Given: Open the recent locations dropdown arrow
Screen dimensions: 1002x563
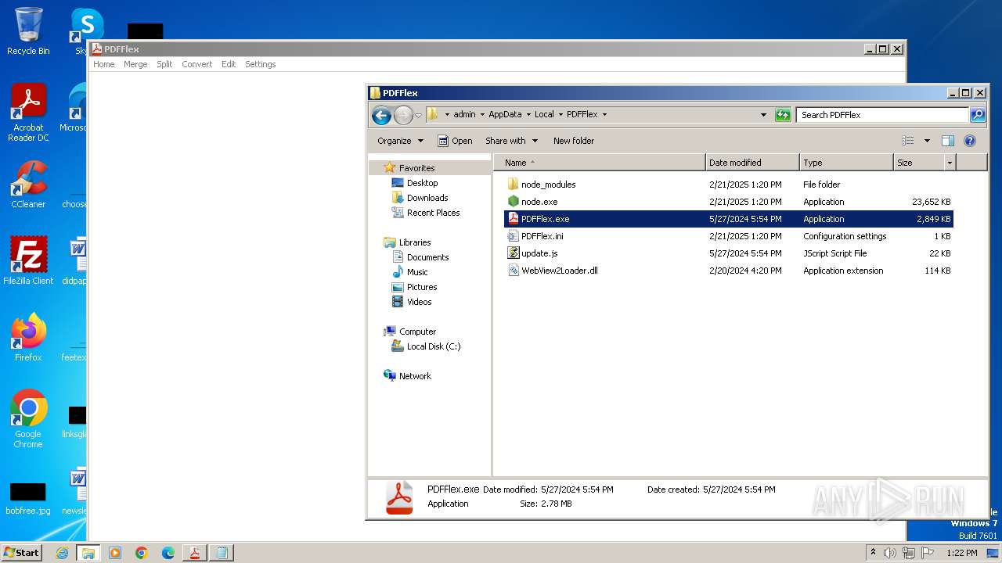Looking at the screenshot, I should pos(418,115).
